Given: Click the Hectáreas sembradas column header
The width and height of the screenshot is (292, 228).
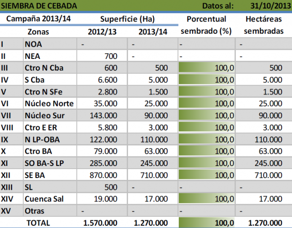Looking at the screenshot, I should pos(265,25).
